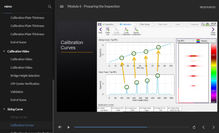Screen dimensions: 219x133
Task: Open the RESSOURCES link
Action: (x=208, y=7)
